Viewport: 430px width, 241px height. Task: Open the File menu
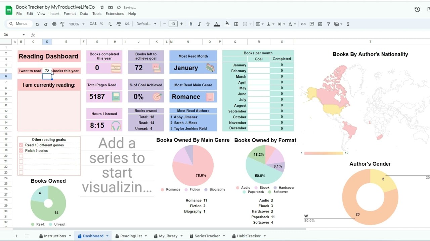19,14
